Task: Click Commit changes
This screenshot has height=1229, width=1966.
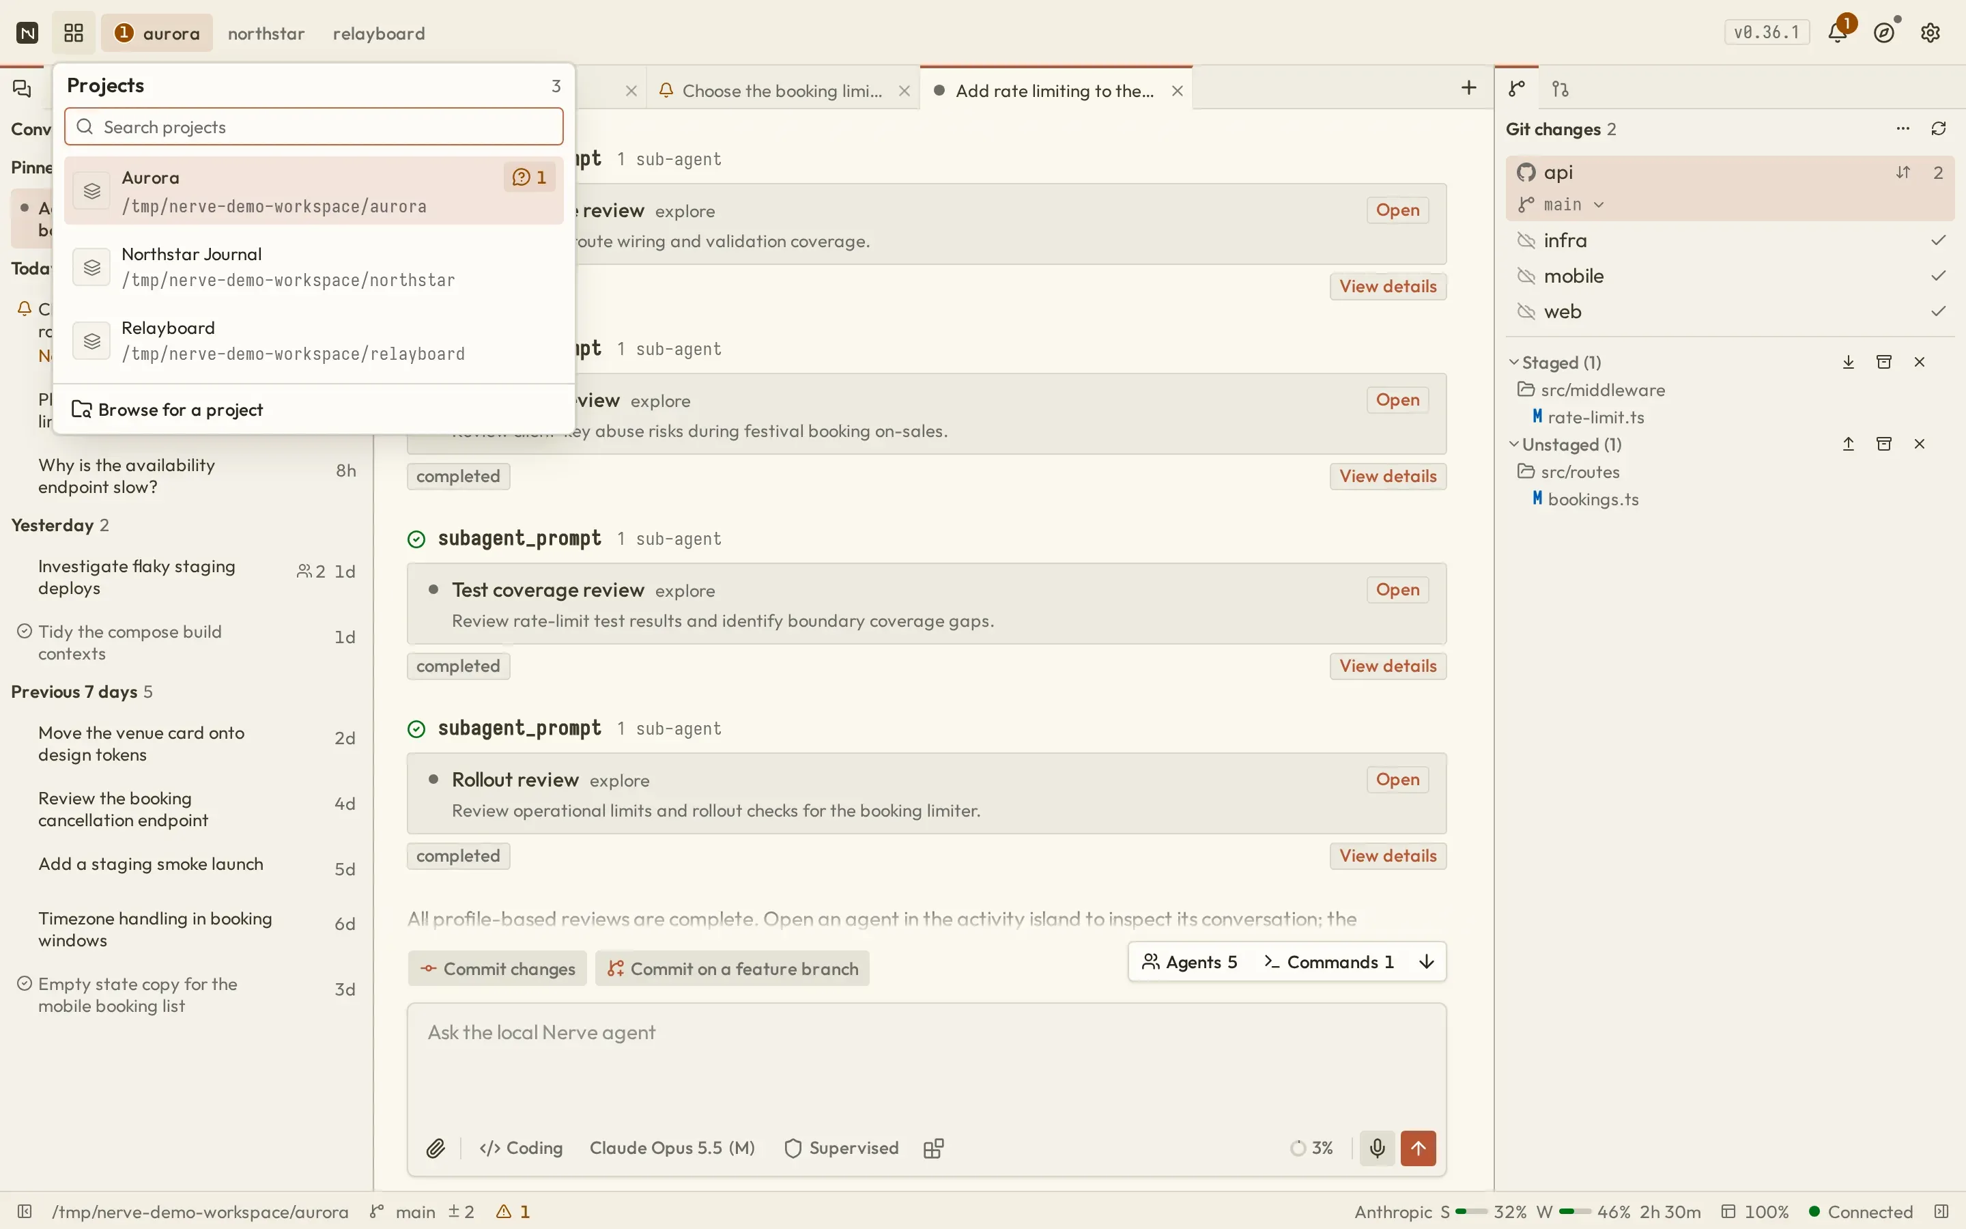Action: [497, 968]
